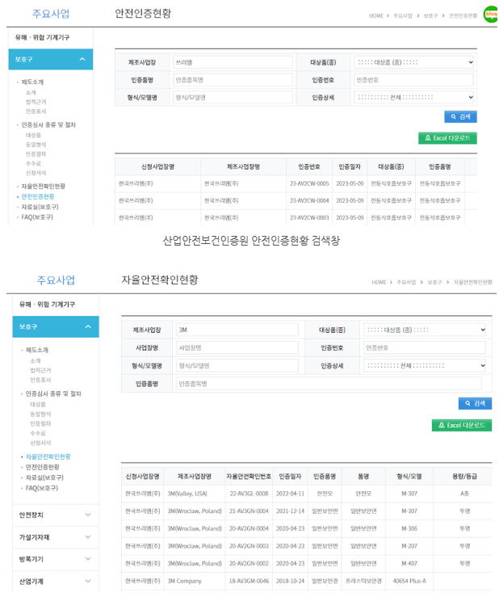The width and height of the screenshot is (499, 597).
Task: Focus 제조사업장 field containing 3M
Action: point(237,330)
